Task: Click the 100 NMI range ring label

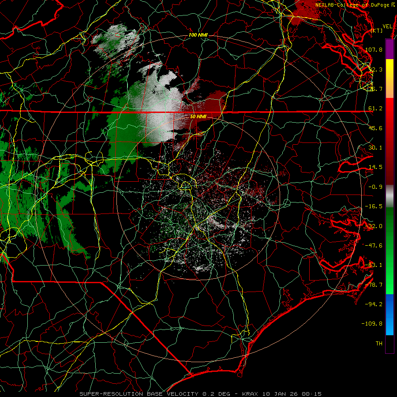Action: 198,35
